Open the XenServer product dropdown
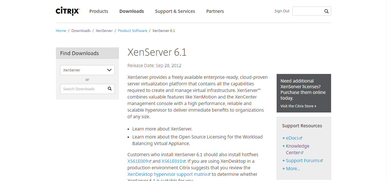Image resolution: width=387 pixels, height=181 pixels. coord(87,70)
